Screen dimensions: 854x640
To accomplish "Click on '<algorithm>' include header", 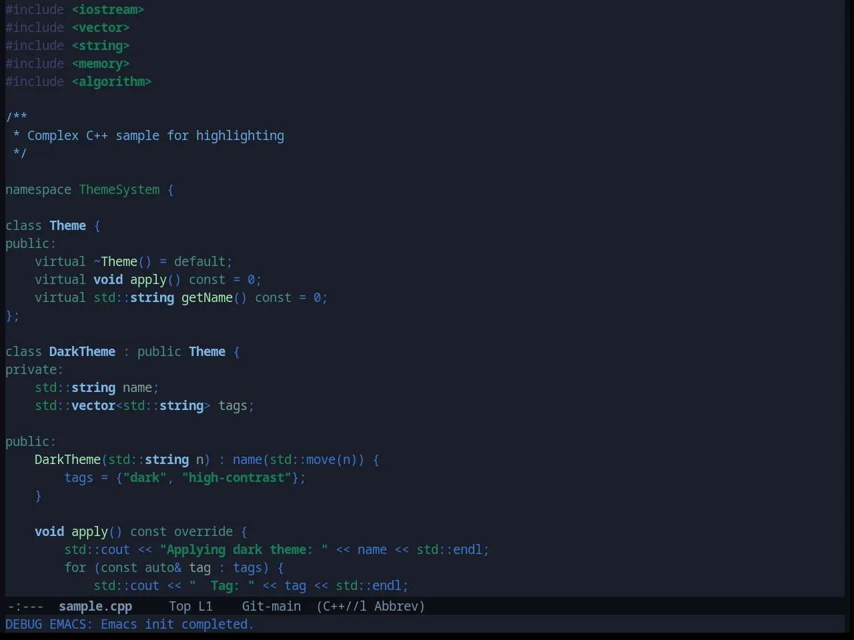I will pyautogui.click(x=111, y=81).
